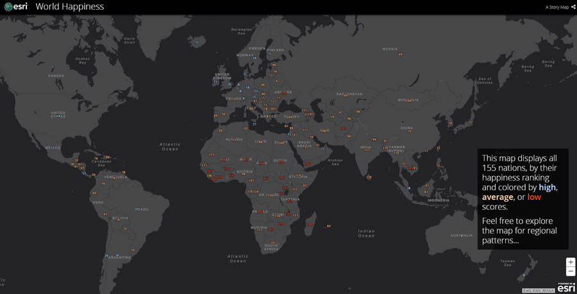Select the orange marker in Russia
Viewport: 577px width, 294px height.
point(400,54)
